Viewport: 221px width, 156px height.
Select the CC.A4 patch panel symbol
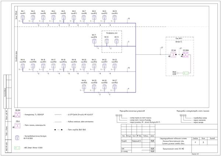pyautogui.click(x=173, y=55)
